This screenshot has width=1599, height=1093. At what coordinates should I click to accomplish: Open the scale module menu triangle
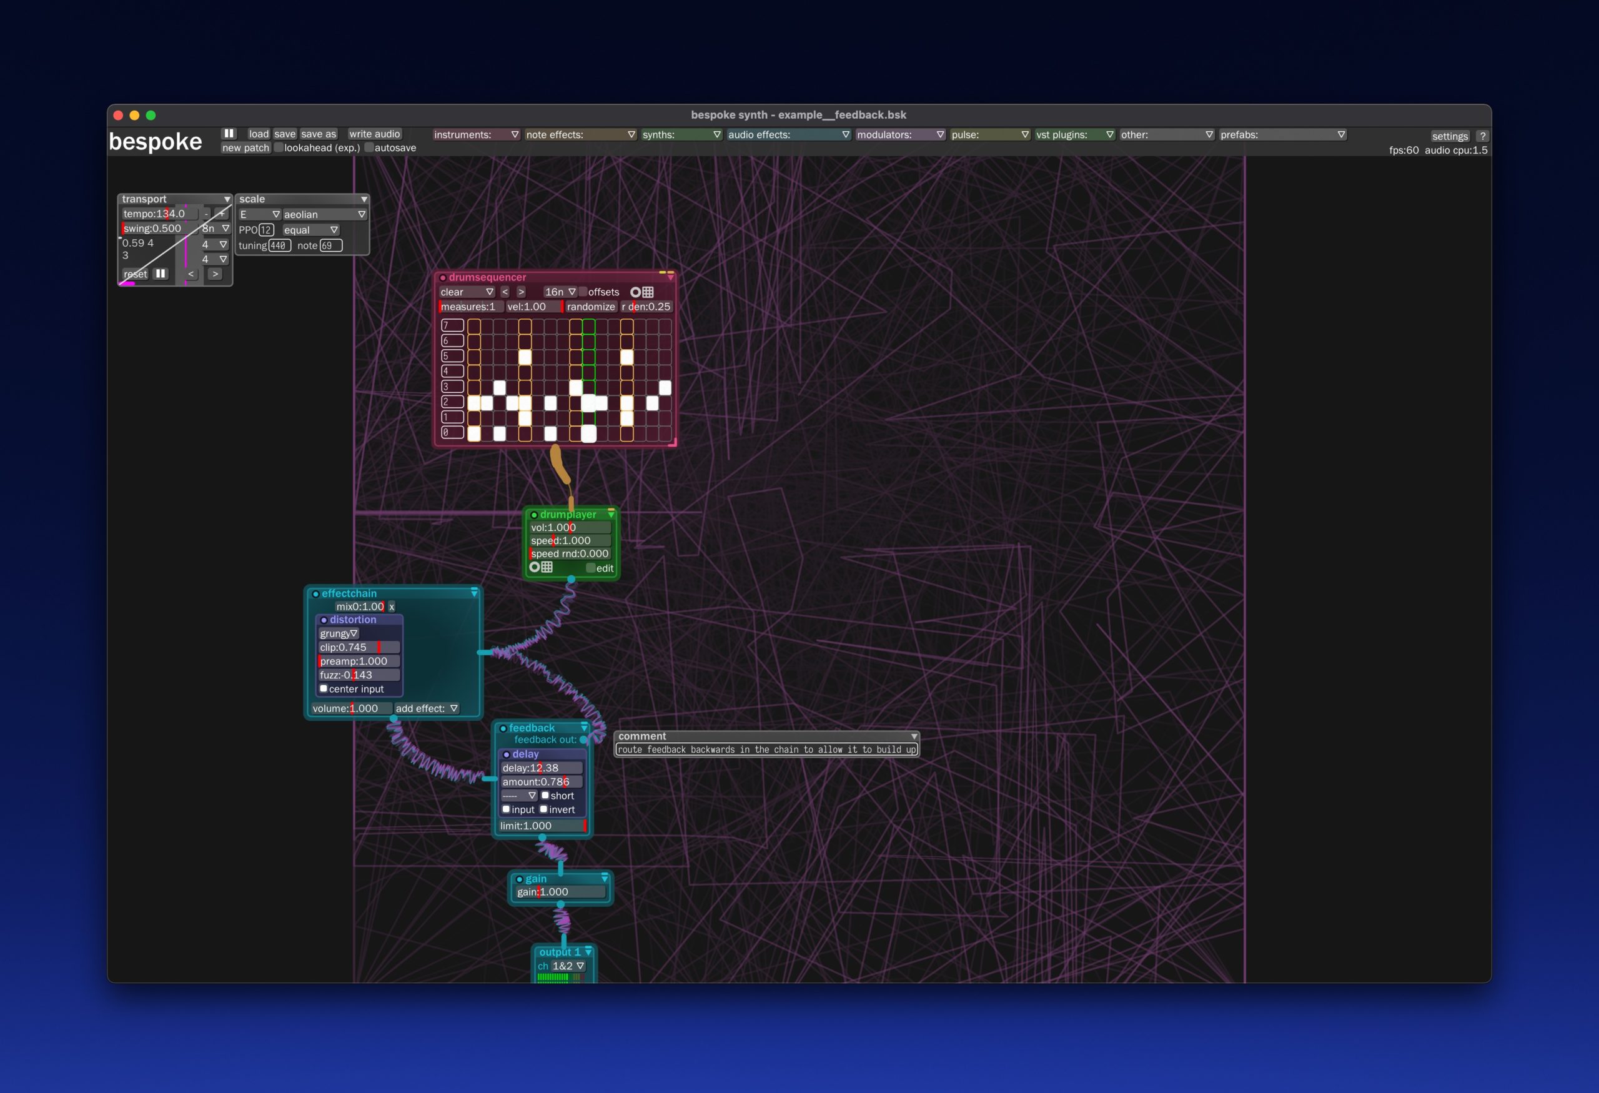pyautogui.click(x=364, y=199)
